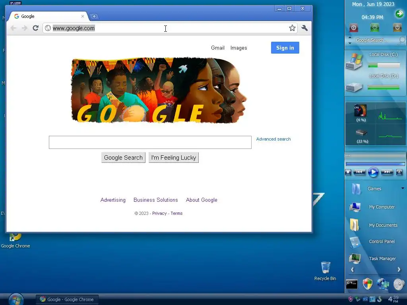Click the red shutdown sidebar icon

(x=353, y=27)
